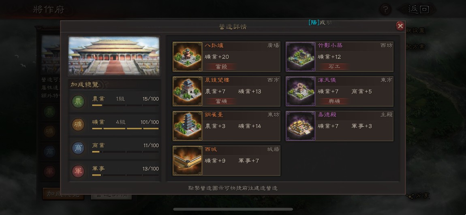The width and height of the screenshot is (466, 215).
Task: Click the palace hall preview image
Action: tap(114, 56)
